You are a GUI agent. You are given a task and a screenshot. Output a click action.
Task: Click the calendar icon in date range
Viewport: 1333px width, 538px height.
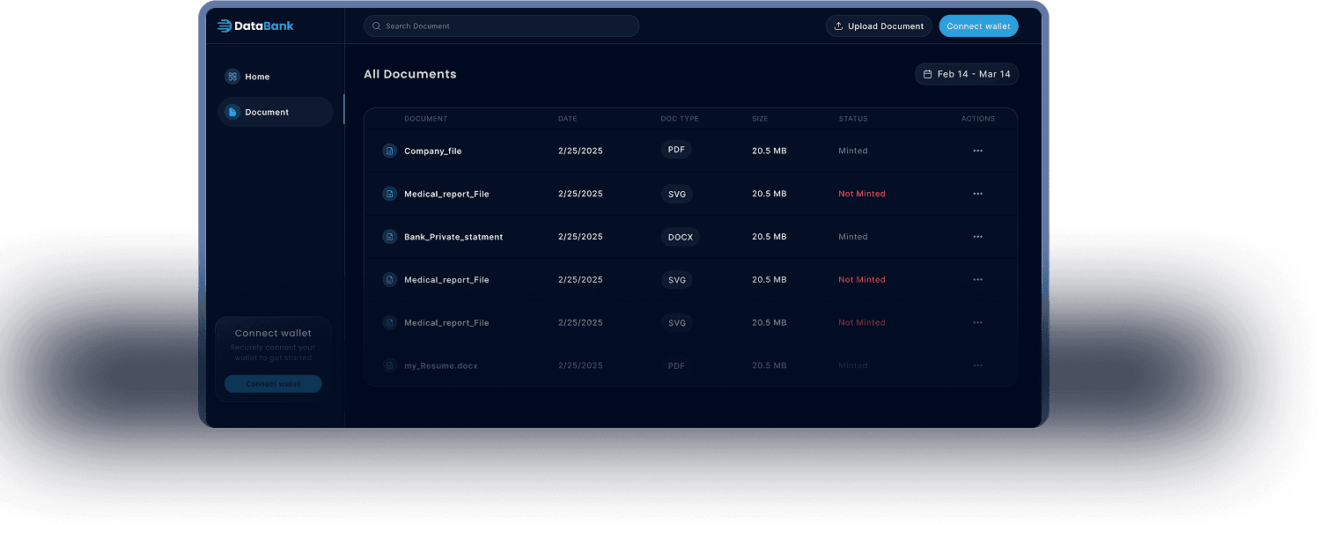coord(927,74)
